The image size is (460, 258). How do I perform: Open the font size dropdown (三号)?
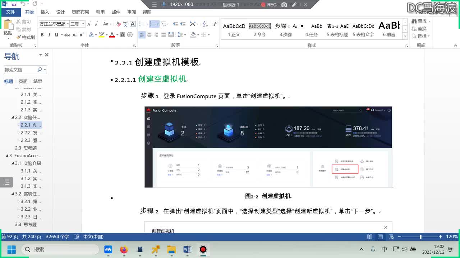[x=83, y=24]
